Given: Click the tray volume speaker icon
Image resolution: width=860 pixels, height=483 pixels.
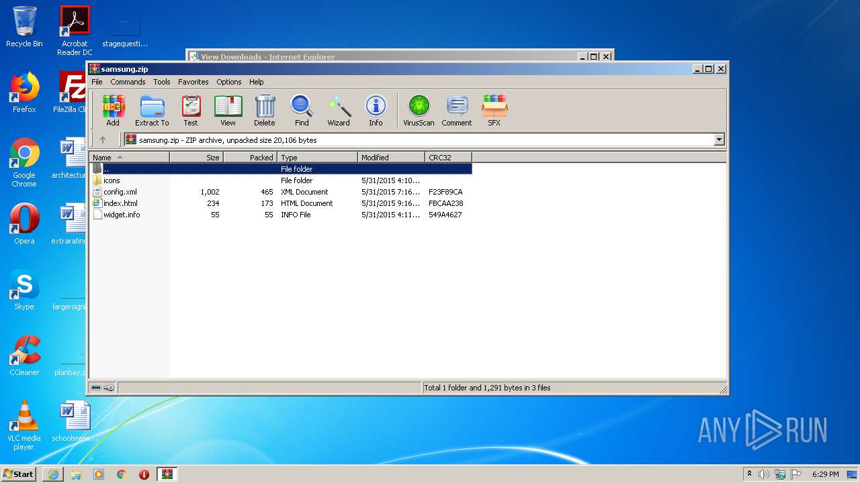Looking at the screenshot, I should 764,474.
